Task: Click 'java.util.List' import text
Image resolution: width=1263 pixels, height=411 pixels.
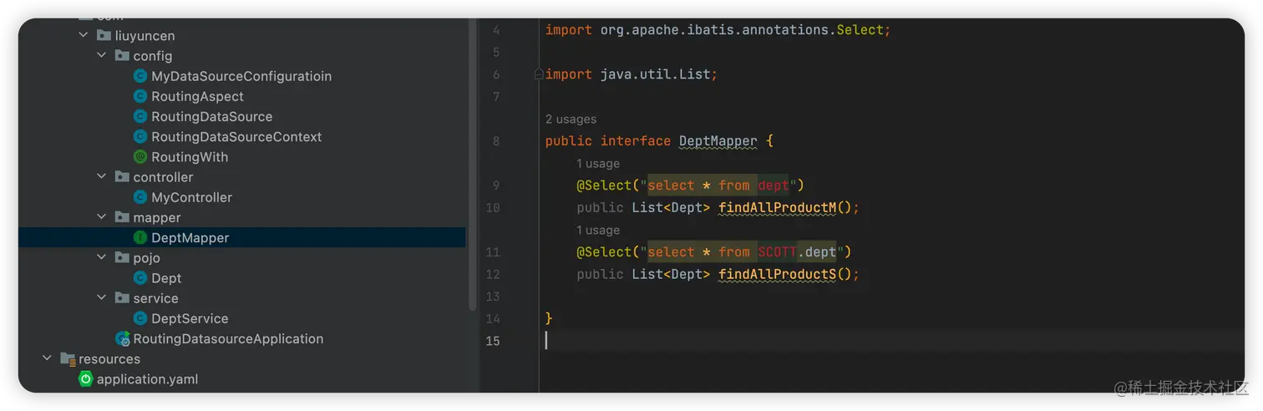Action: pyautogui.click(x=656, y=74)
